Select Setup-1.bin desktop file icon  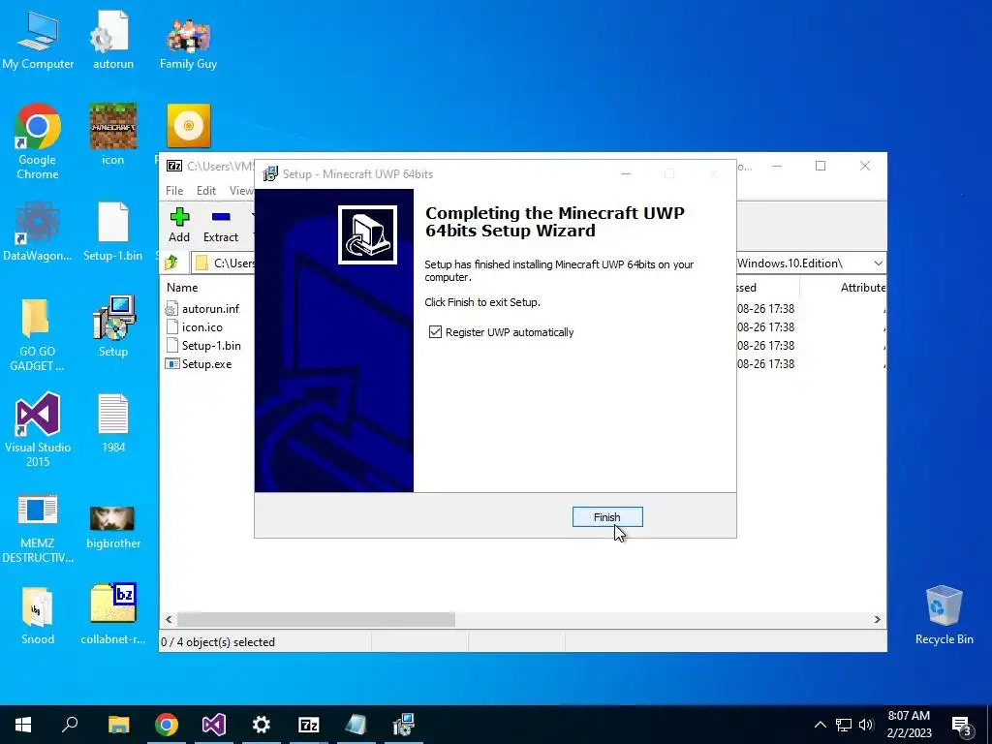coord(113,232)
